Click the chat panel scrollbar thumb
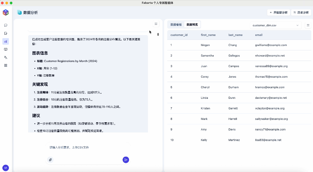 pyautogui.click(x=158, y=34)
